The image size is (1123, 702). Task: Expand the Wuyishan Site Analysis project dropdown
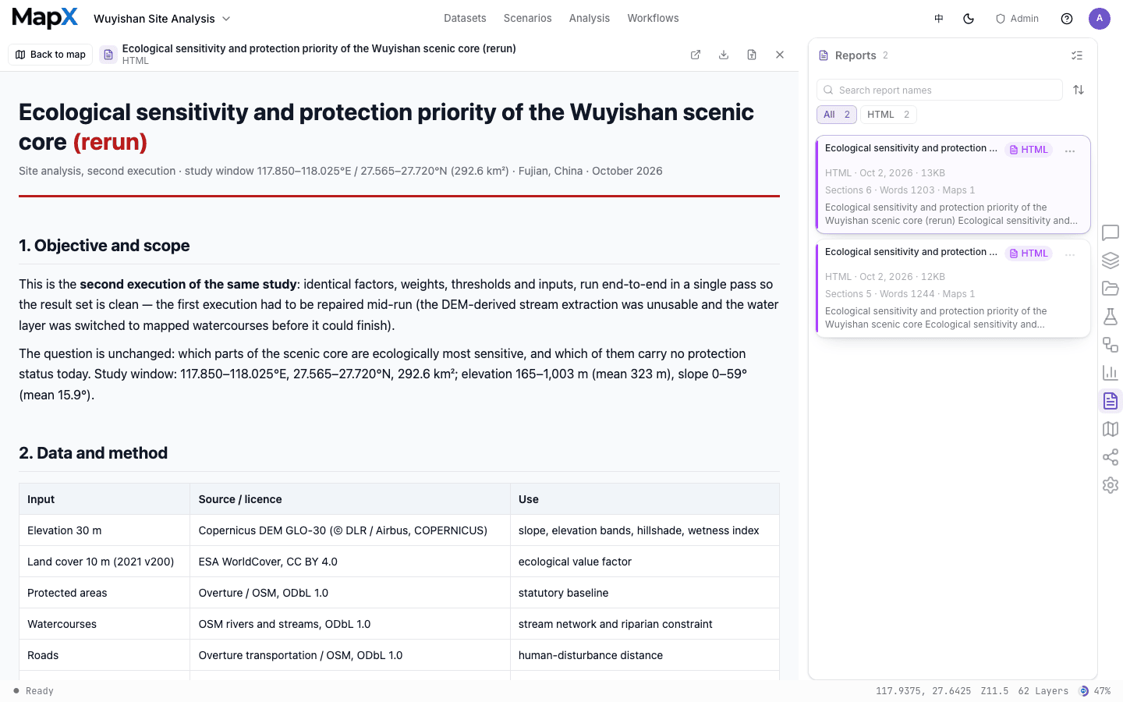(x=162, y=19)
